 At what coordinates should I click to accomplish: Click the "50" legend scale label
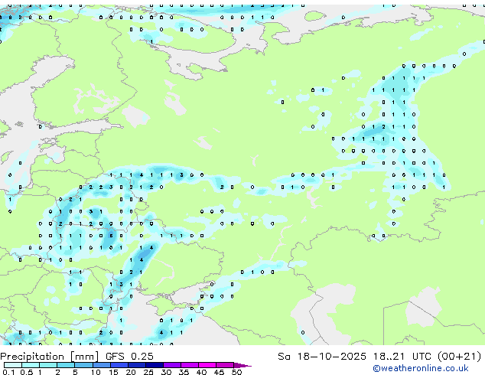(236, 372)
